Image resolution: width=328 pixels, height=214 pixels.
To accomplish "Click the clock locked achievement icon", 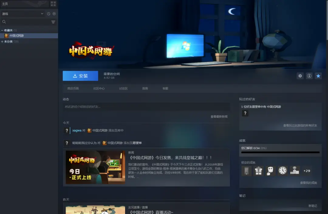I will click(283, 171).
